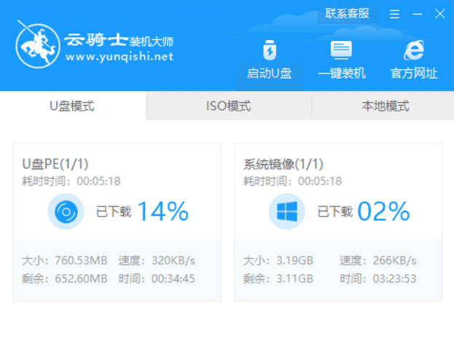Close the 云骑士 window

(x=440, y=14)
